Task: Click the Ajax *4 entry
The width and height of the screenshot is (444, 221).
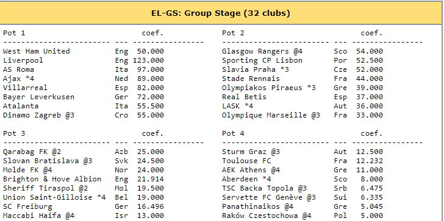Action: click(x=18, y=79)
